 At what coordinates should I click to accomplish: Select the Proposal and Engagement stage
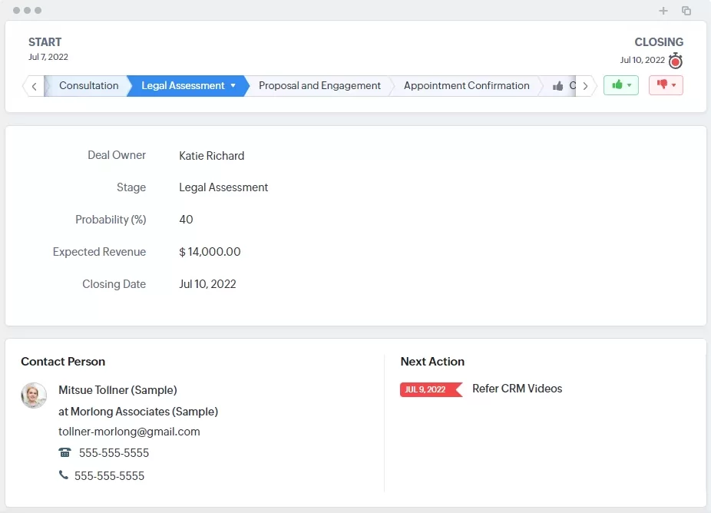coord(319,86)
